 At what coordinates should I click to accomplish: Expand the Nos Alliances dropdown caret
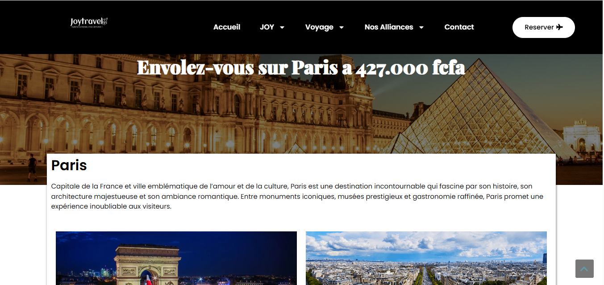pyautogui.click(x=421, y=28)
